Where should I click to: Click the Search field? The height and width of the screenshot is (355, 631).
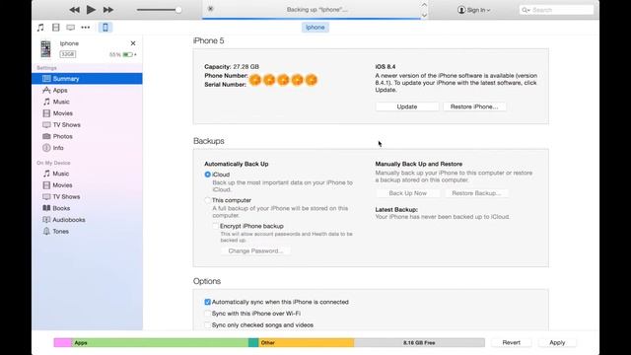pos(556,10)
